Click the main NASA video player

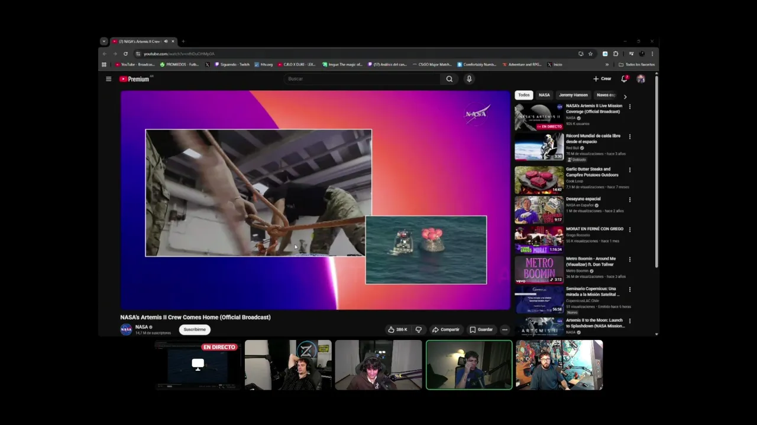(315, 200)
